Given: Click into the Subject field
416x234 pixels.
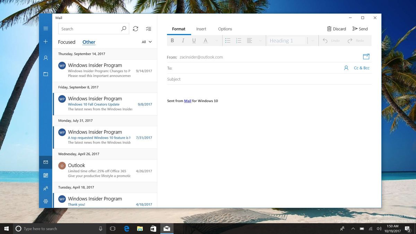Looking at the screenshot, I should pyautogui.click(x=269, y=79).
